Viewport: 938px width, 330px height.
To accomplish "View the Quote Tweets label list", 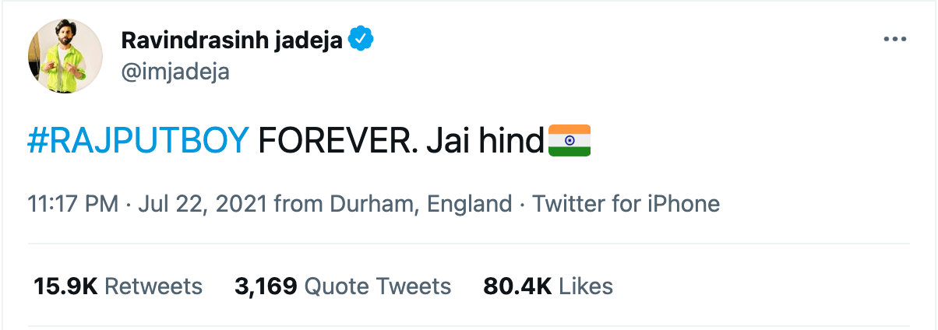I will pyautogui.click(x=378, y=286).
